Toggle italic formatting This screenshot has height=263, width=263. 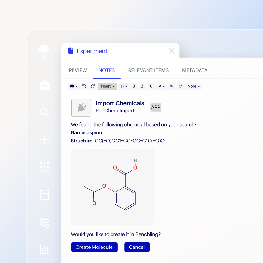142,86
